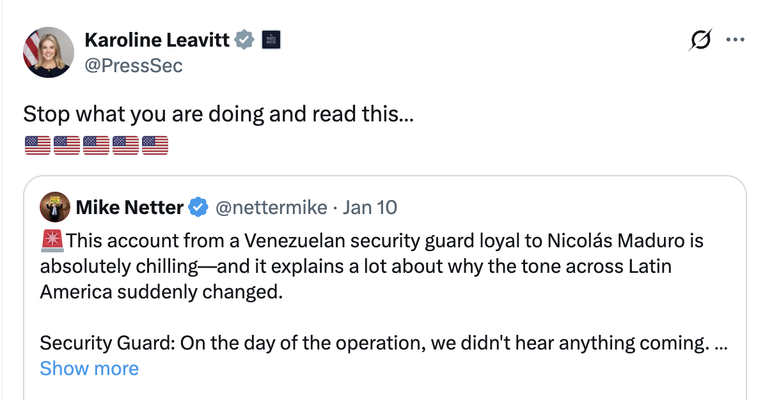Screen dimensions: 765x400
Task: Click Mike Netter's blue verified checkmark
Action: coord(198,206)
